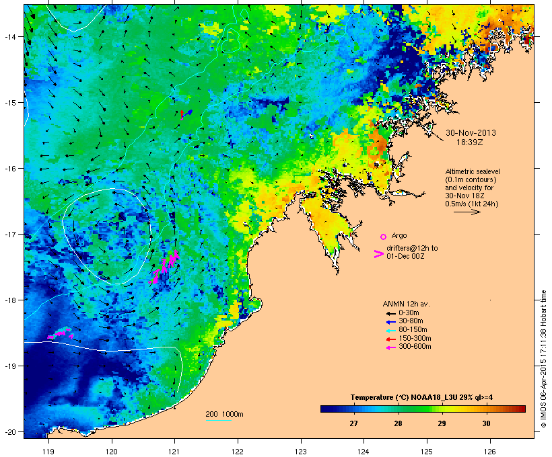Click the magenta drifter arrowhead in legend
552x457 pixels.
point(378,254)
